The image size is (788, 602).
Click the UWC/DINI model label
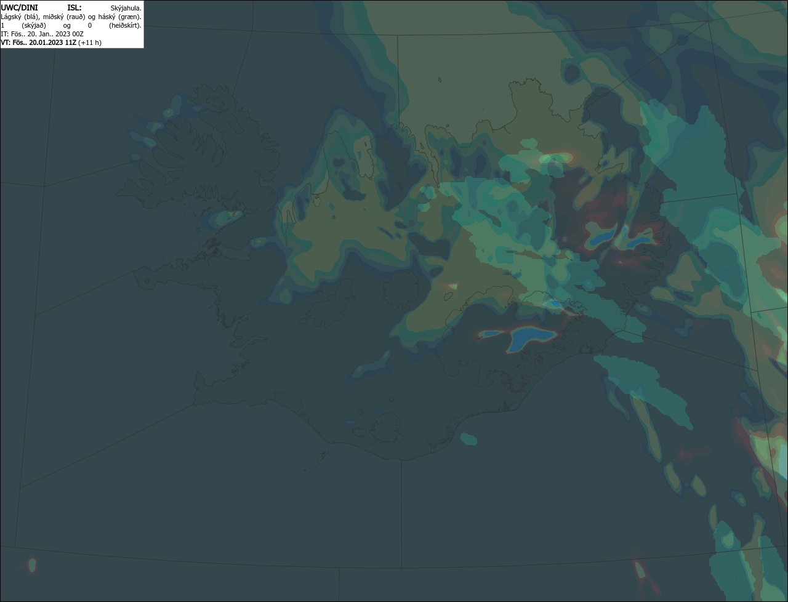click(x=19, y=7)
